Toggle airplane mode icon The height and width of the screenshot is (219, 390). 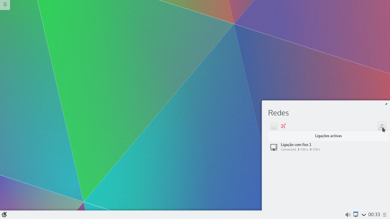[x=283, y=126]
